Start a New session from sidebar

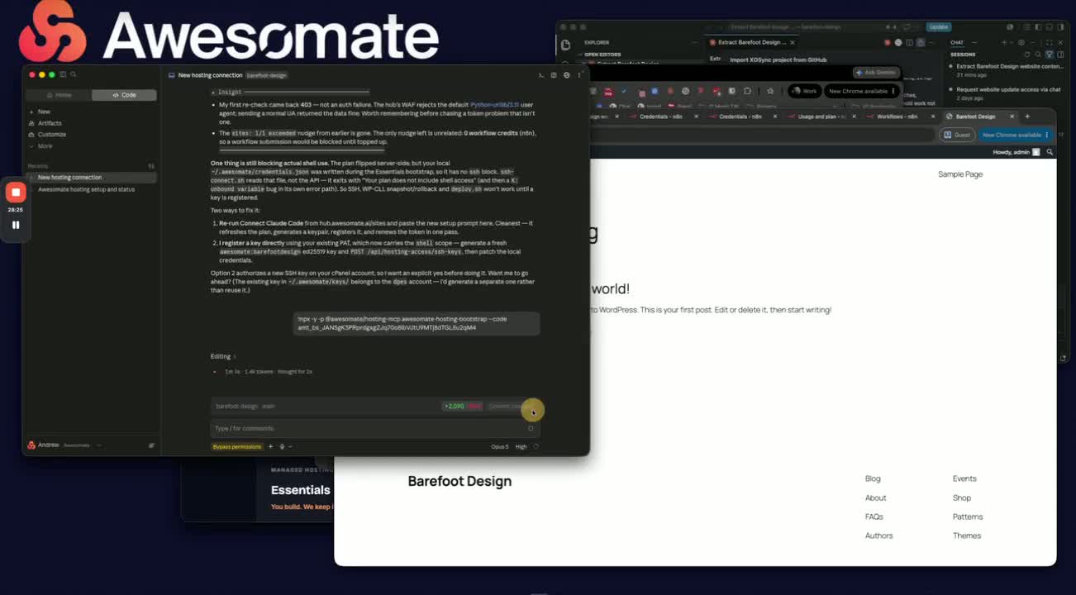tap(44, 112)
